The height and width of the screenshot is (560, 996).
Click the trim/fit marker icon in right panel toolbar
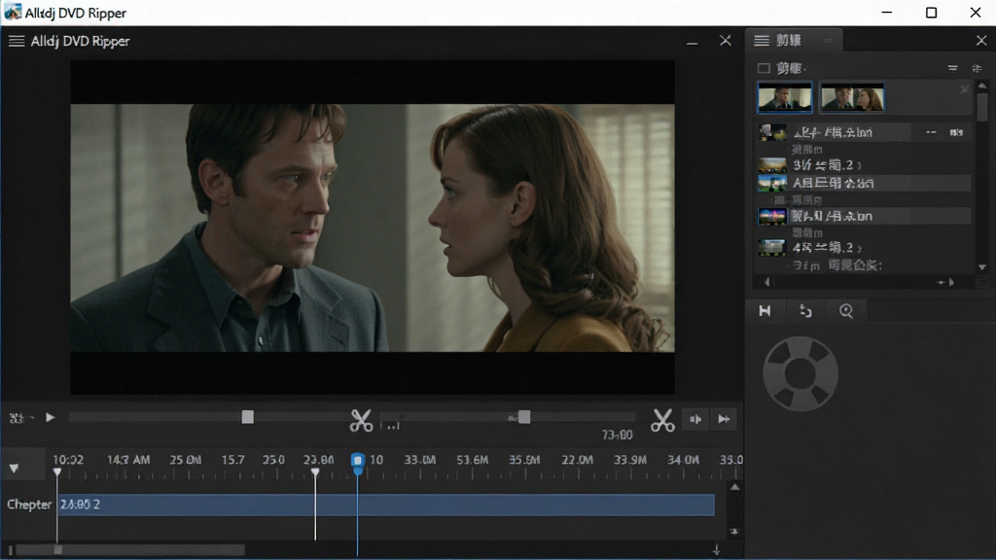click(765, 310)
